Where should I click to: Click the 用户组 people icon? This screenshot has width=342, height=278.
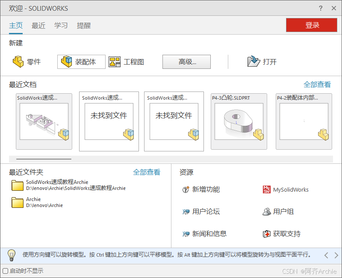[266, 212]
